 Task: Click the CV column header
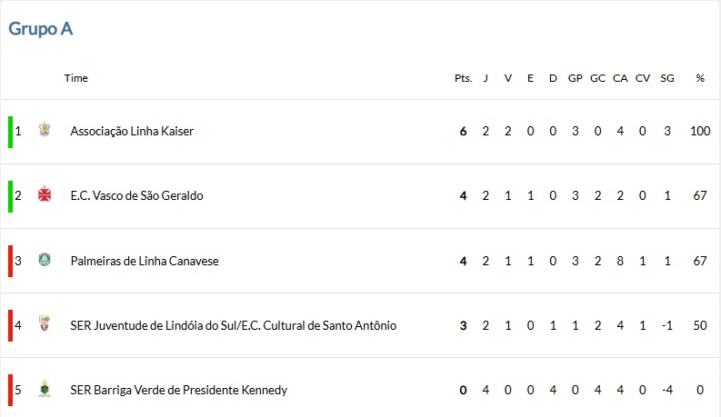pyautogui.click(x=643, y=78)
